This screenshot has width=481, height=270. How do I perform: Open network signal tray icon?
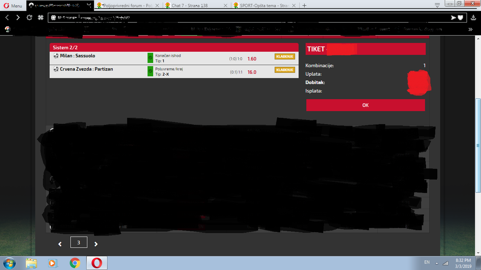(x=446, y=262)
